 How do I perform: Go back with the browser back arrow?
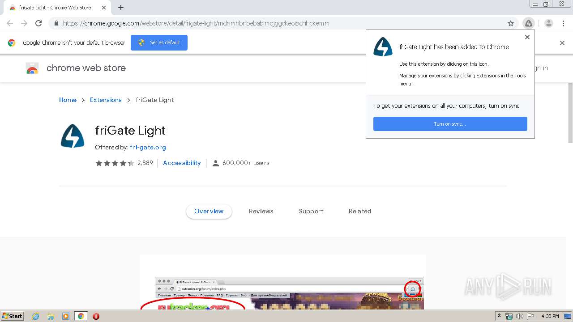[10, 23]
